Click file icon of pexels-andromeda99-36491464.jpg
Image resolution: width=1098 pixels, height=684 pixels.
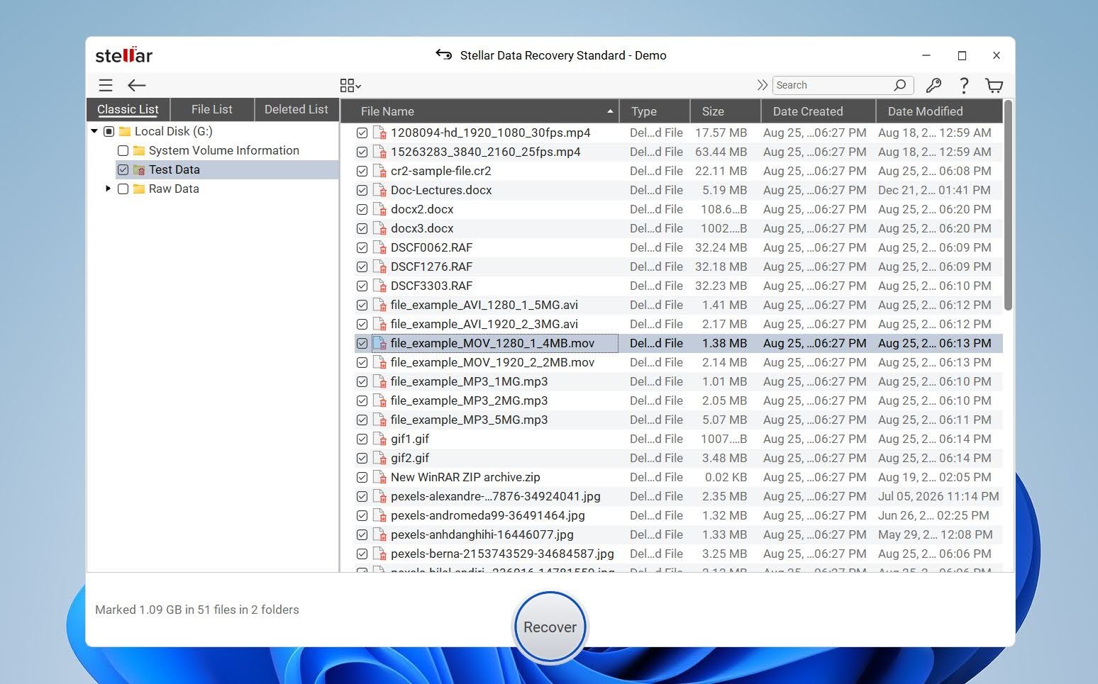379,515
